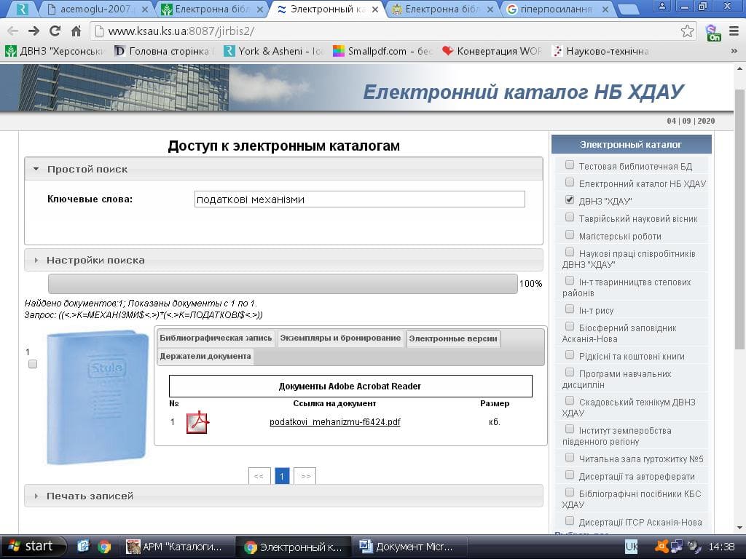
Task: Open the podatkovi_mehanizmu-f6424.pdf link
Action: (x=334, y=422)
